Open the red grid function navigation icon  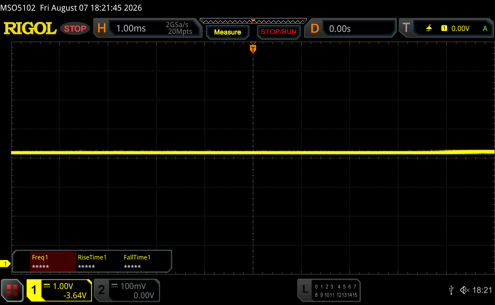point(12,290)
